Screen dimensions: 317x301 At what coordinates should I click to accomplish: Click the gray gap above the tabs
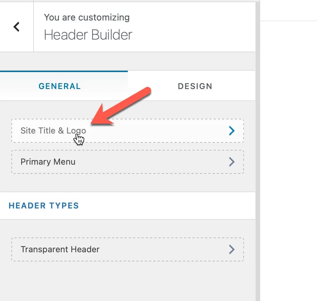tap(127, 61)
